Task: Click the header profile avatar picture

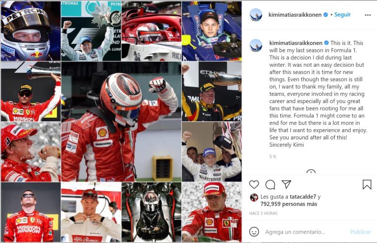Action: [256, 15]
